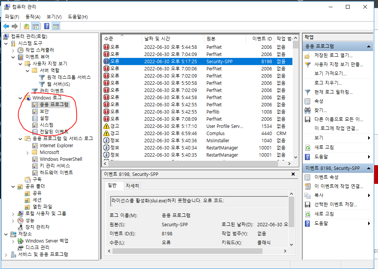Image resolution: width=378 pixels, height=269 pixels.
Task: Click the Back arrow toolbar icon
Action: coord(6,26)
